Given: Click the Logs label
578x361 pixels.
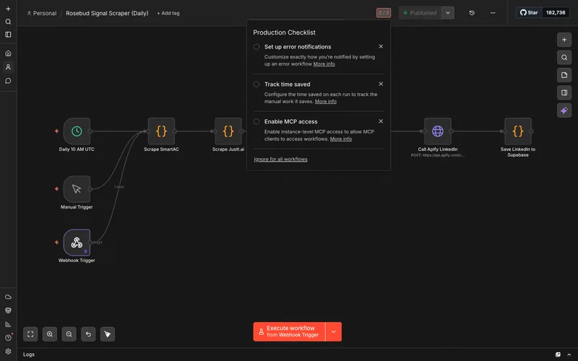Looking at the screenshot, I should (29, 355).
